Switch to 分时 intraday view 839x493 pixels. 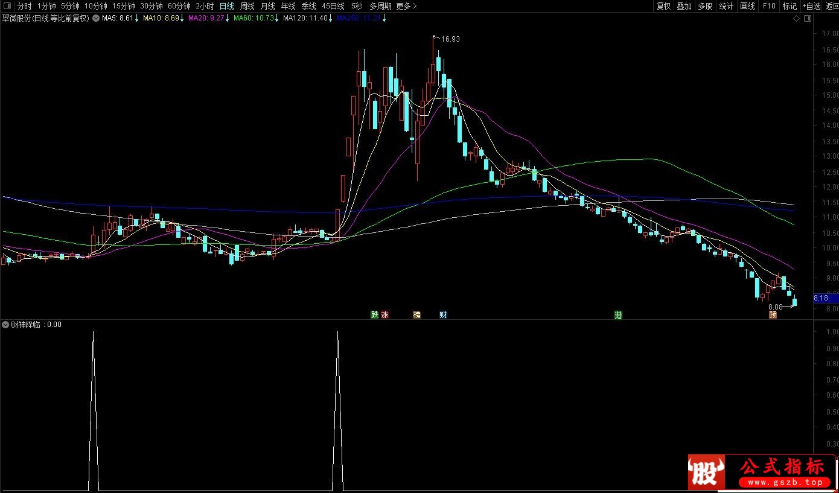coord(24,6)
